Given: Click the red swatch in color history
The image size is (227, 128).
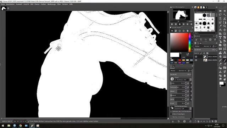Looking at the screenshot, I should [180, 60].
